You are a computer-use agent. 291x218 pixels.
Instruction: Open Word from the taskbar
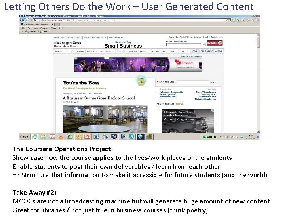point(96,137)
